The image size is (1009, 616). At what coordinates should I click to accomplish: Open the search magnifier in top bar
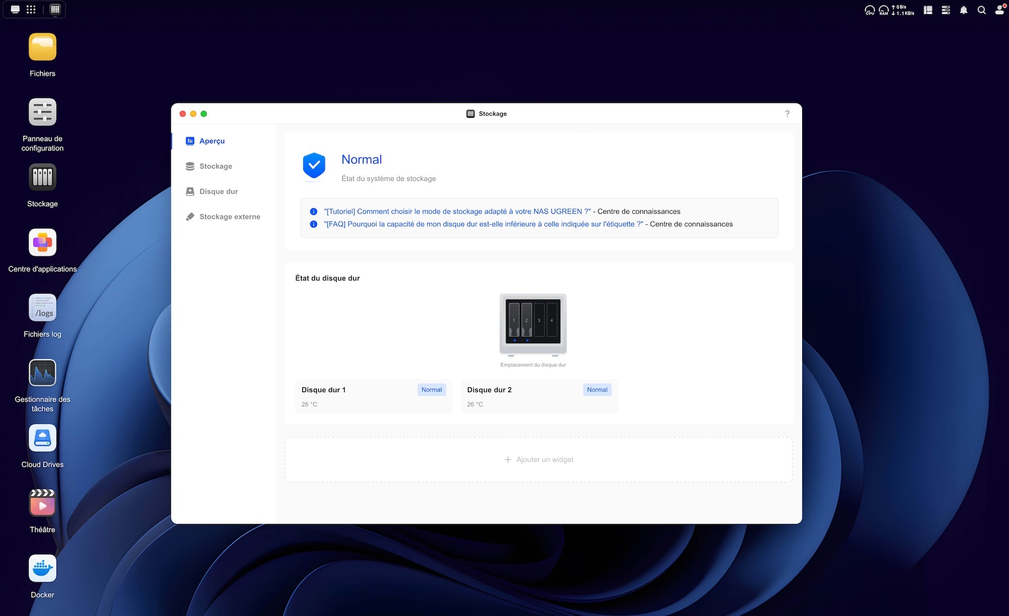tap(981, 10)
